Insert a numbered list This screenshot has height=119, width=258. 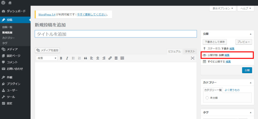[79, 58]
